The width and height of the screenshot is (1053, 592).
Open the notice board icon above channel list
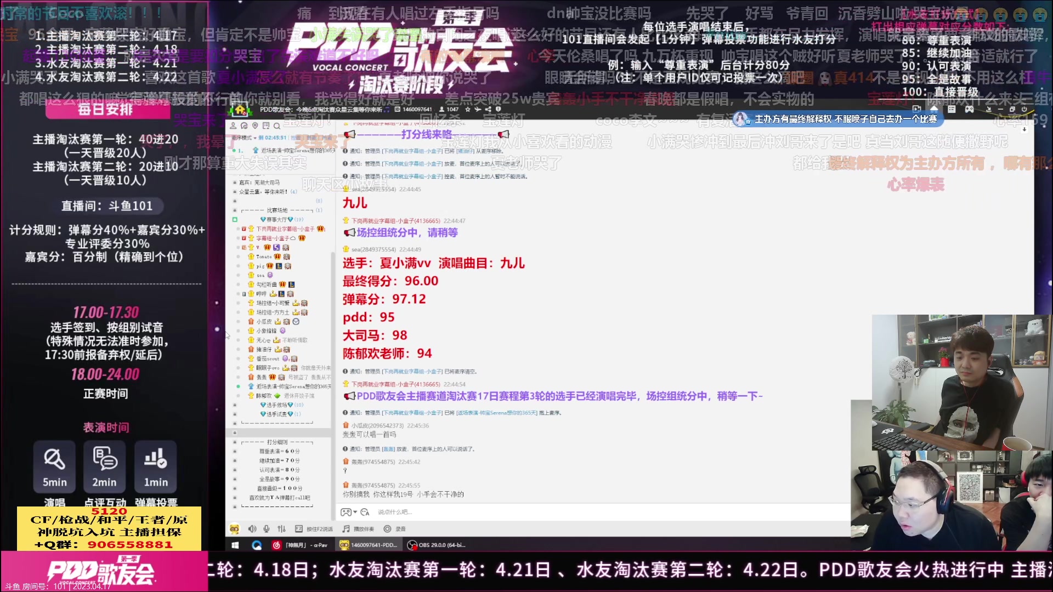pos(266,126)
